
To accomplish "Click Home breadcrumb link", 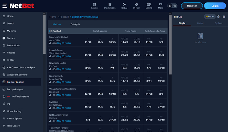I will [53, 17].
